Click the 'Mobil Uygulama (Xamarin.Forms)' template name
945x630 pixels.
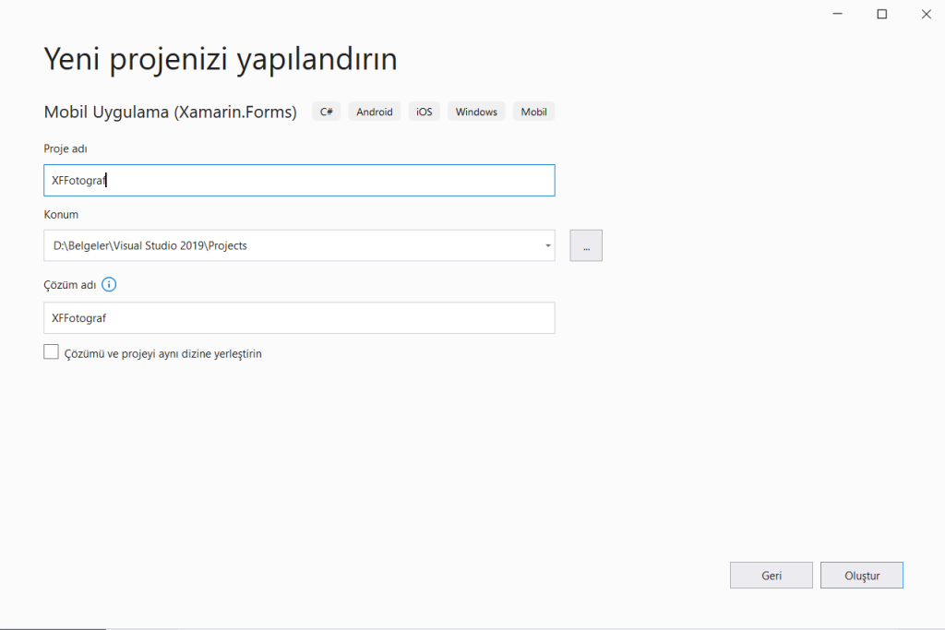171,112
